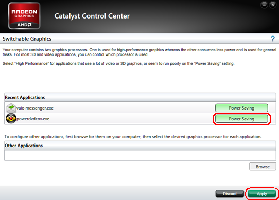The width and height of the screenshot is (279, 200).
Task: Browse for other applications
Action: 263,167
